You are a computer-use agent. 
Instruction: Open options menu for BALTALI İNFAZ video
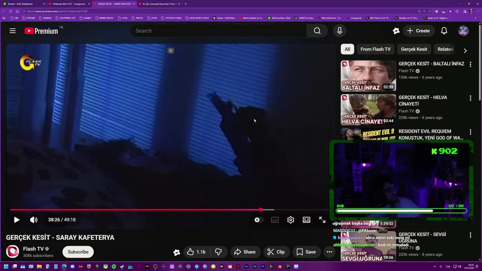click(470, 64)
